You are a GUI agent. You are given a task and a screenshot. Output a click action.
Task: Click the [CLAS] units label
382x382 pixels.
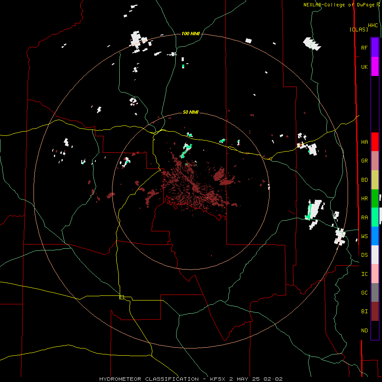pos(359,30)
